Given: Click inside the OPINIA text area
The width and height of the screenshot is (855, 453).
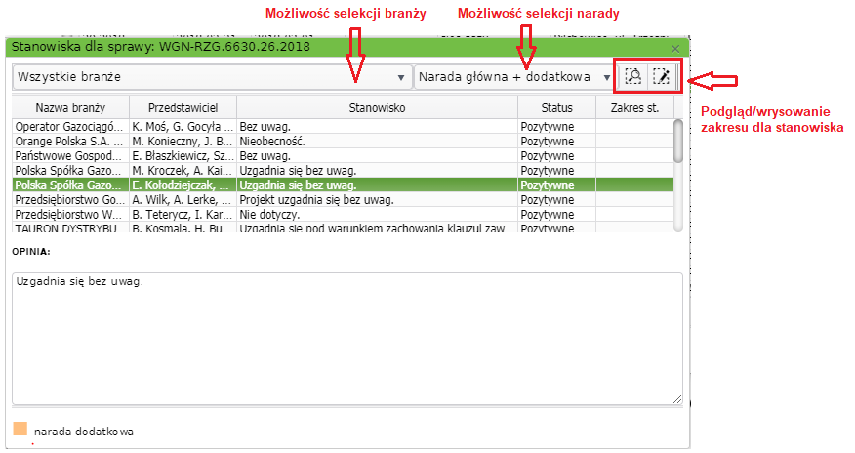Looking at the screenshot, I should [x=346, y=337].
